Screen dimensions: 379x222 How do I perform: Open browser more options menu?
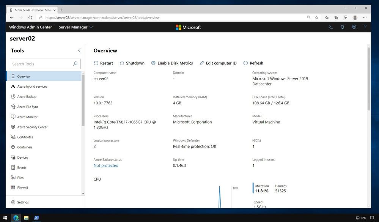pos(365,17)
